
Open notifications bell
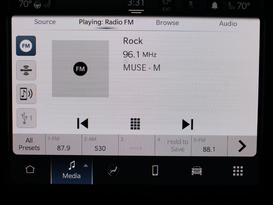tap(215, 6)
